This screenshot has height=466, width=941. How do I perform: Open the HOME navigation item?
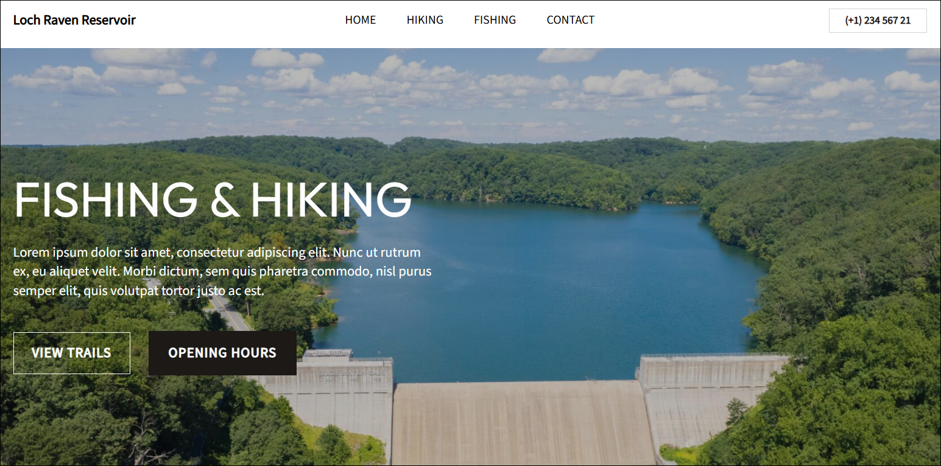(361, 20)
